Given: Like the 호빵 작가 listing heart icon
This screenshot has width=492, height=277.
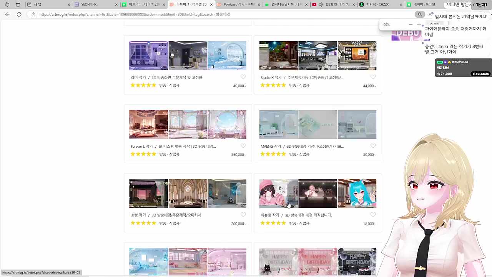Looking at the screenshot, I should 243,215.
